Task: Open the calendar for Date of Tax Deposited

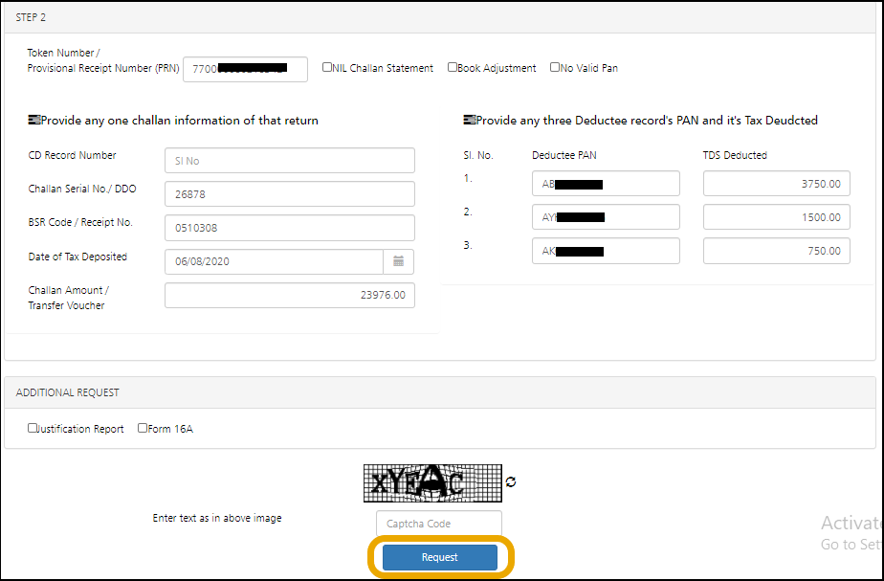Action: point(398,260)
